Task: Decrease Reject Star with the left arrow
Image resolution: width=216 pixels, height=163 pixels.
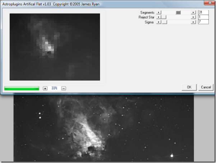Action: (158, 17)
